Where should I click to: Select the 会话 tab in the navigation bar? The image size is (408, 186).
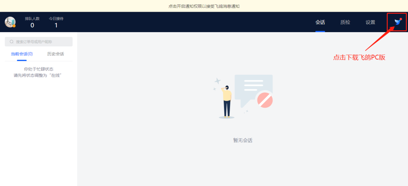[320, 22]
